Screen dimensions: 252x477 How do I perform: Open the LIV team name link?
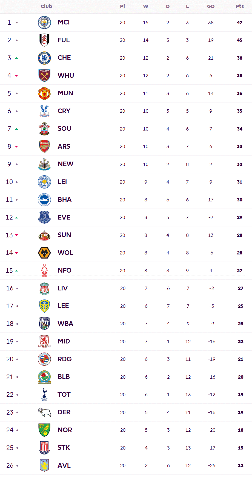tap(63, 288)
